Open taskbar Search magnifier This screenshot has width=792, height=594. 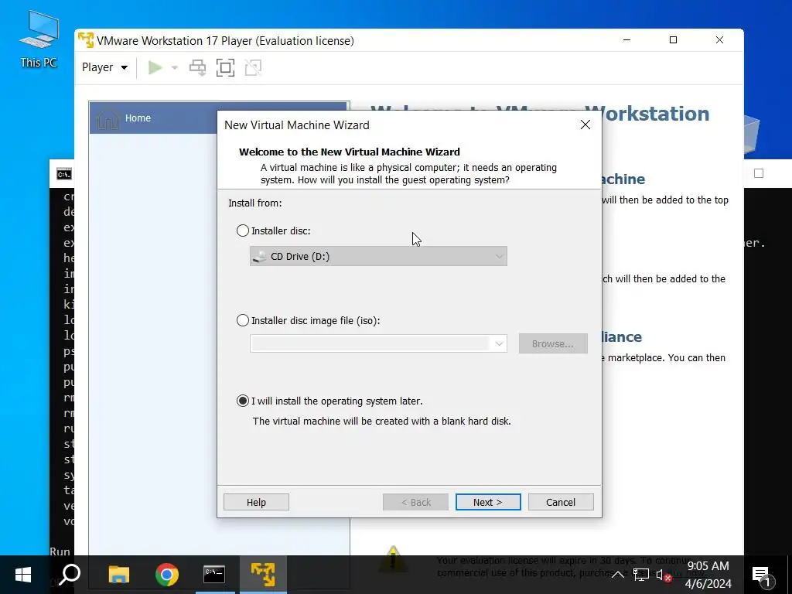click(x=70, y=575)
